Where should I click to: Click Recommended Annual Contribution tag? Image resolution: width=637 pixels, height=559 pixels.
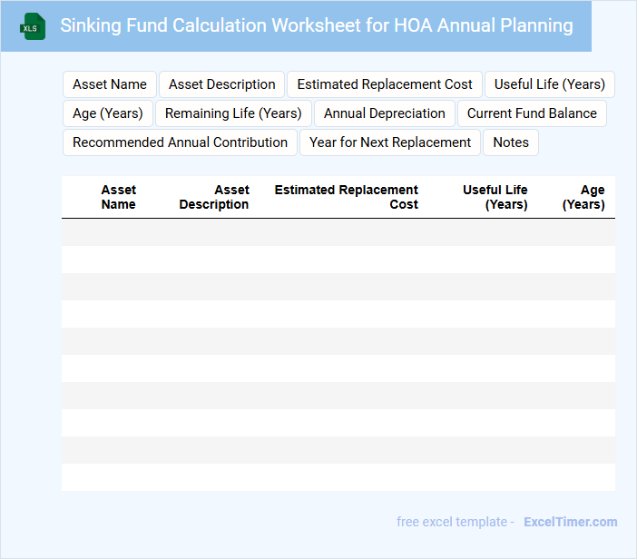[180, 142]
